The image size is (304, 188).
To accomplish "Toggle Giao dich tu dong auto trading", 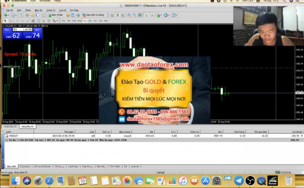I will pyautogui.click(x=93, y=15).
